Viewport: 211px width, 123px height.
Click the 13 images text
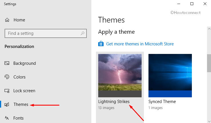tap(106, 108)
